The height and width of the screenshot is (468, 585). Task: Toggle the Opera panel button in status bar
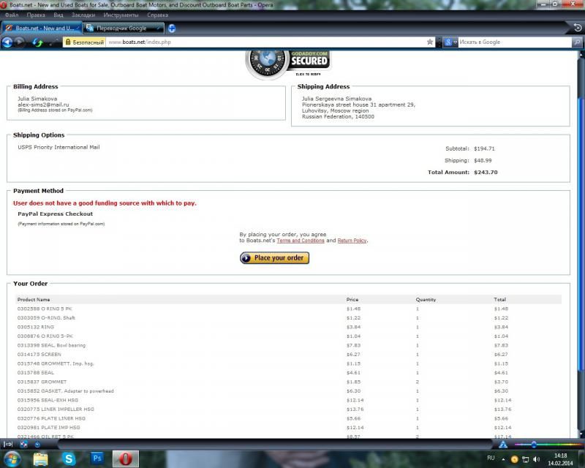[7, 444]
